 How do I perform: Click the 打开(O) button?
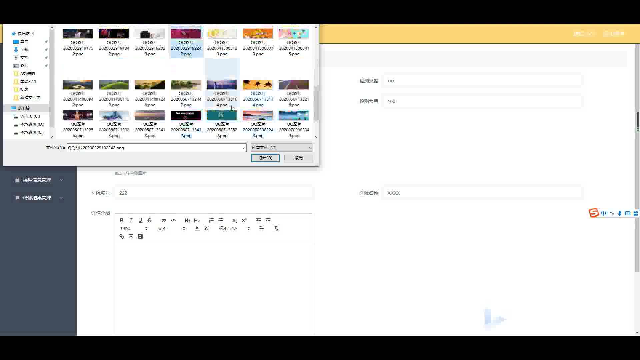pos(265,158)
